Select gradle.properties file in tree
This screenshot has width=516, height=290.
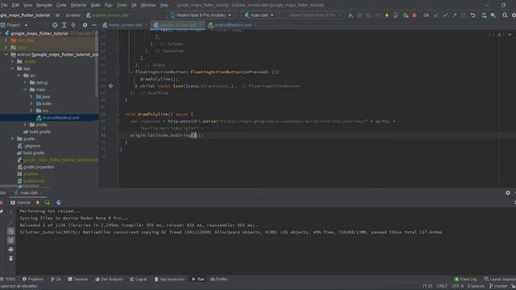click(x=39, y=167)
